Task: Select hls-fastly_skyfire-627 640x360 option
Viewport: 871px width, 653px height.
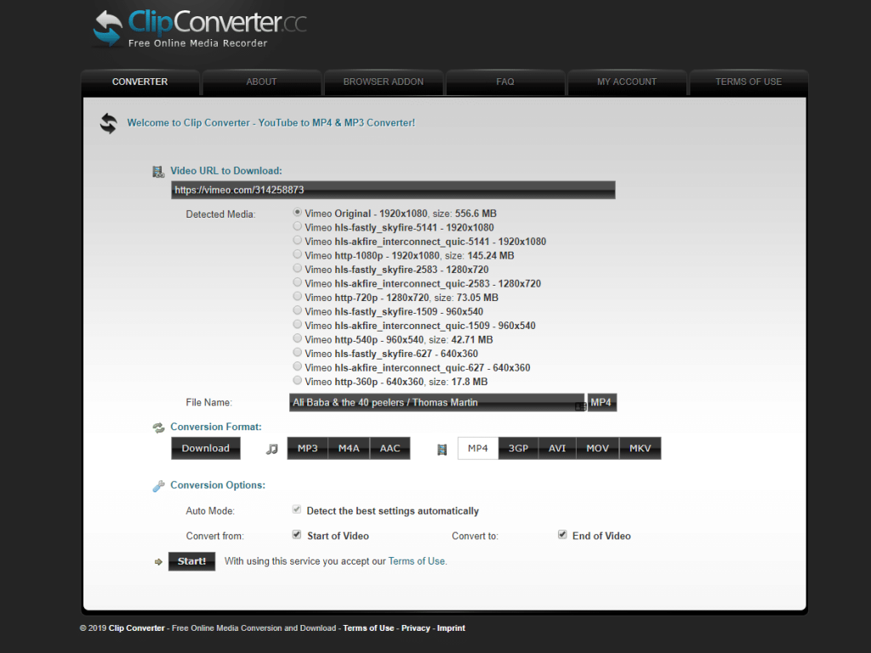Action: [x=298, y=352]
